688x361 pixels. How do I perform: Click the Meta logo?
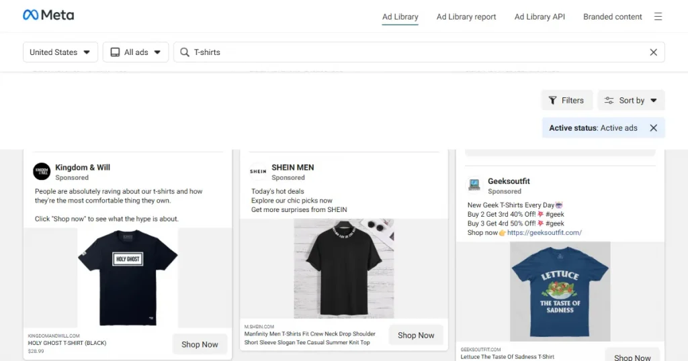[48, 15]
